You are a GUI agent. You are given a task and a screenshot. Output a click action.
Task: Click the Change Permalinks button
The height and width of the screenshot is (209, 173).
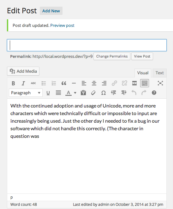click(112, 56)
